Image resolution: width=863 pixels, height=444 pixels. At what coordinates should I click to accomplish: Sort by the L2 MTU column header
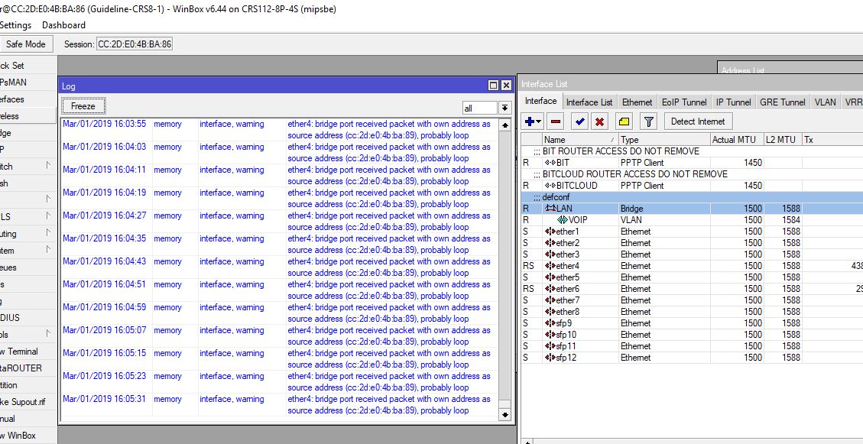(x=783, y=140)
